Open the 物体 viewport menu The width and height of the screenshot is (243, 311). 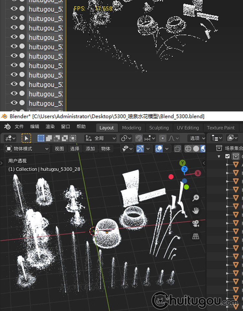(106, 149)
